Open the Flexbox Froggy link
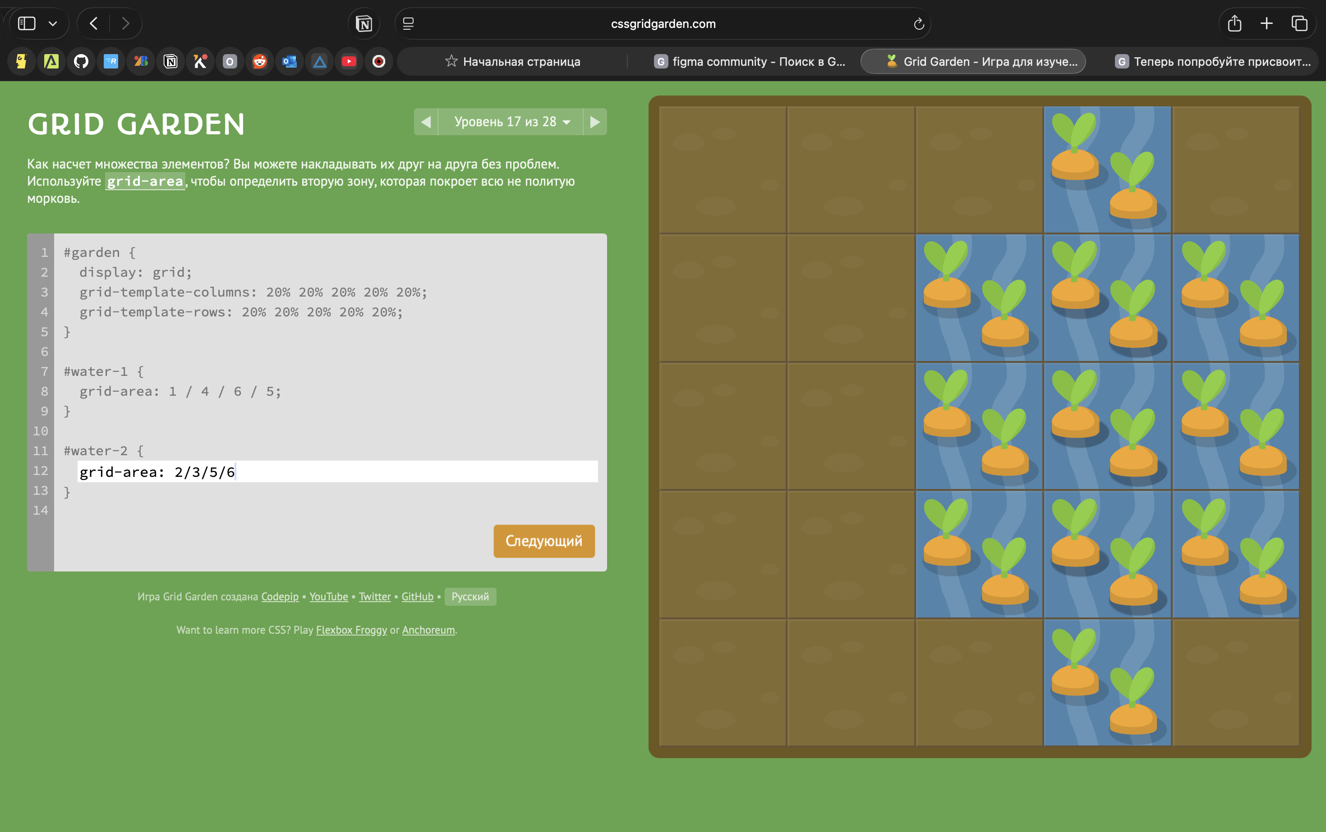1326x832 pixels. pyautogui.click(x=351, y=630)
